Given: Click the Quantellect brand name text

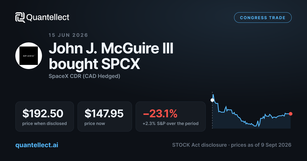Looking at the screenshot, I should point(48,17).
